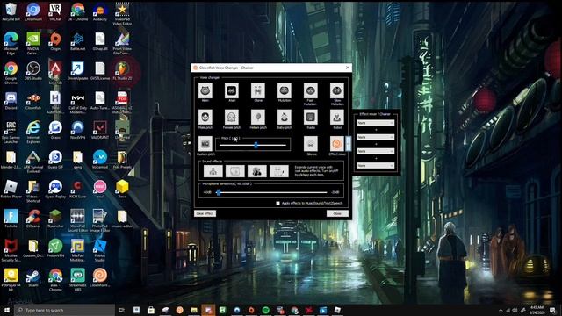Select the Slow Mutation voice effect
Viewport: 562px width, 316px height.
click(337, 90)
